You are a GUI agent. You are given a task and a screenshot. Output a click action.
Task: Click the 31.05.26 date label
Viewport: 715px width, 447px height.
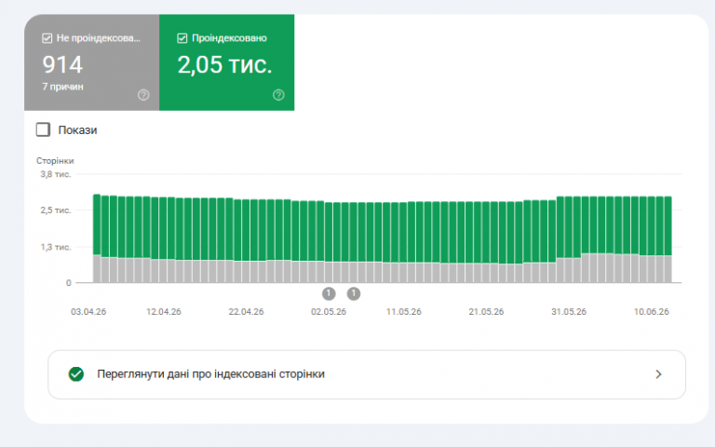(569, 312)
